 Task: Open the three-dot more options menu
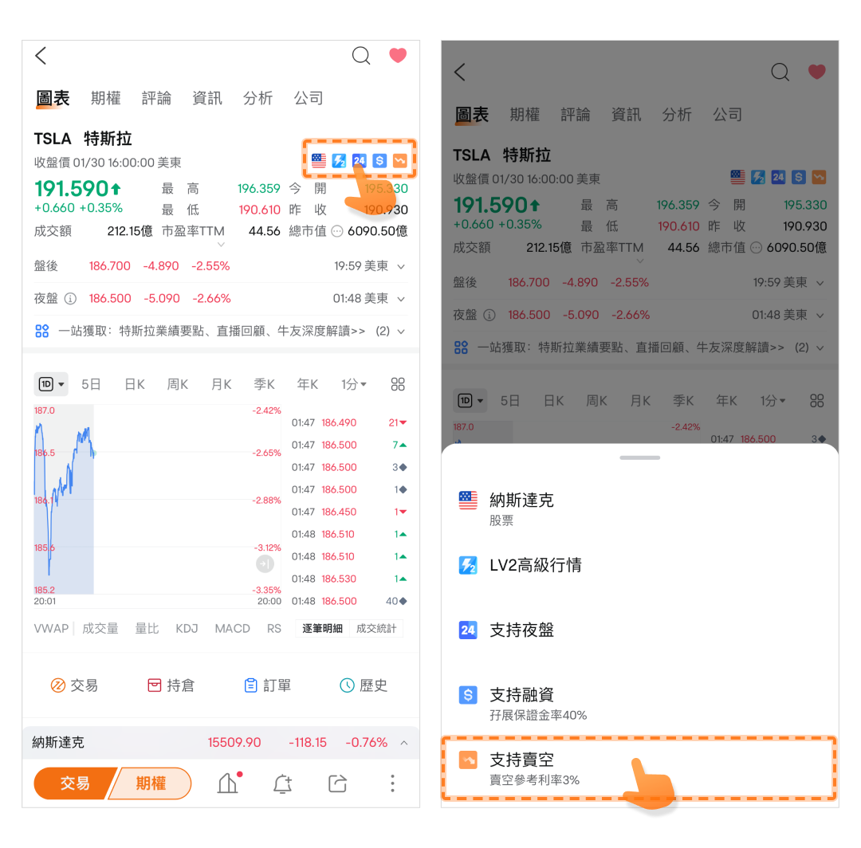(x=392, y=783)
